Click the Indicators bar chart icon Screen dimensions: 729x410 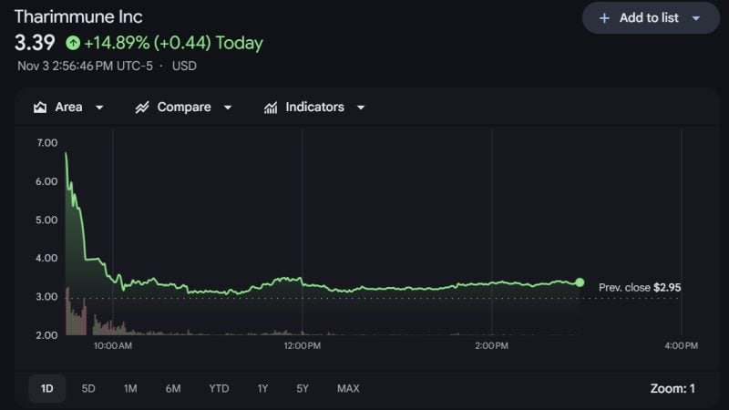pos(271,108)
